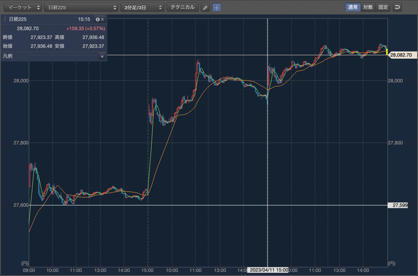Click the 15:00 time axis label
418x276 pixels.
click(148, 270)
